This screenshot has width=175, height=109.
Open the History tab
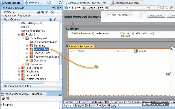pyautogui.click(x=112, y=105)
